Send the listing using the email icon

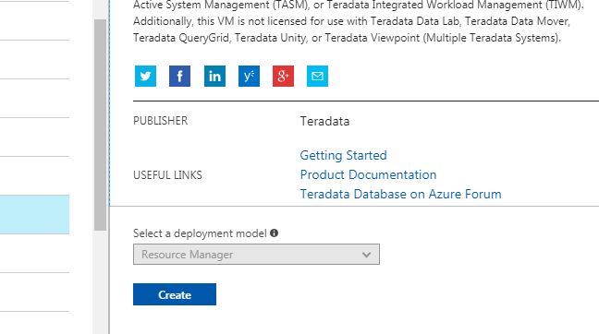pos(317,76)
